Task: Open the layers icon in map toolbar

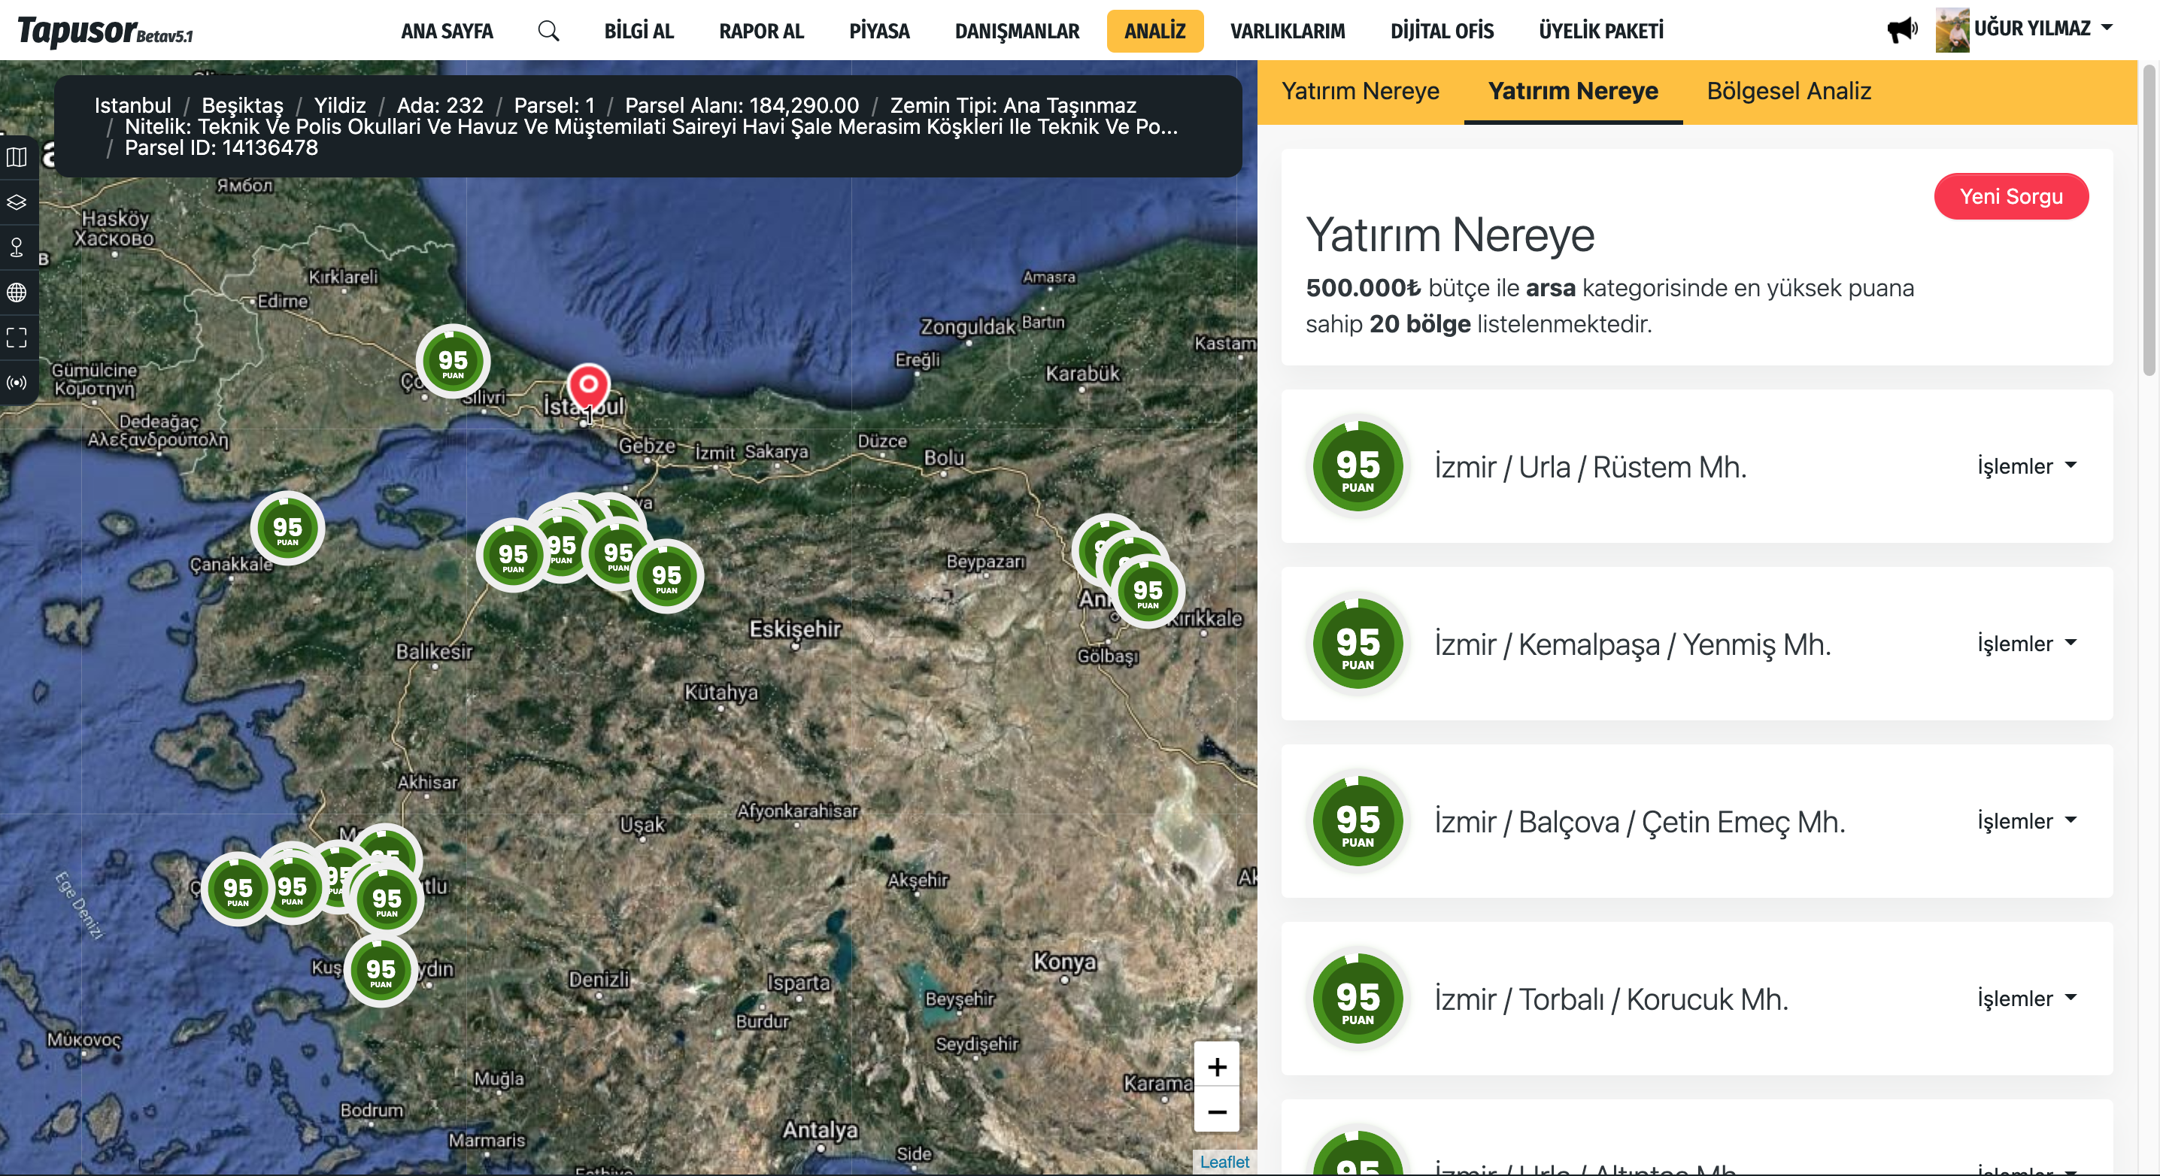Action: (17, 203)
